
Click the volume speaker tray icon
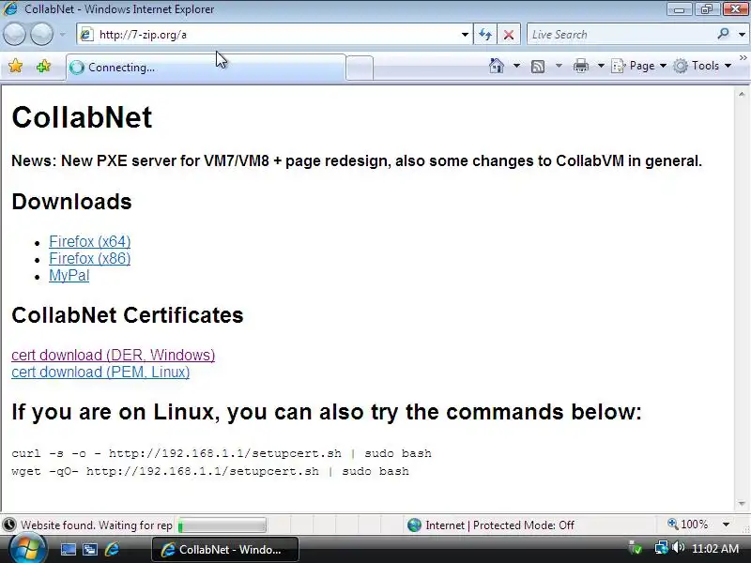(678, 547)
